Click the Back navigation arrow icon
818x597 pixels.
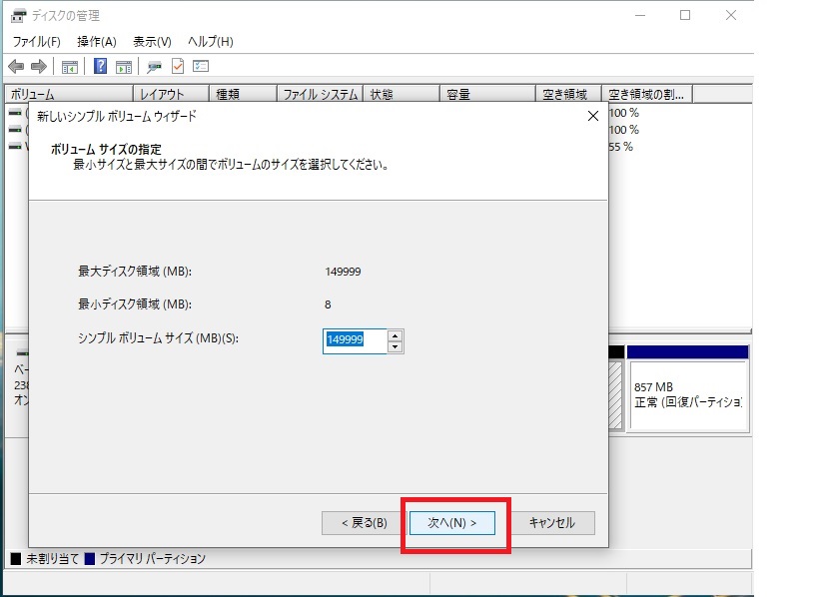(17, 66)
